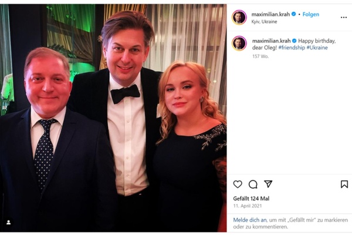The height and width of the screenshot is (235, 352).
Task: Click the post photo
Action: pyautogui.click(x=113, y=117)
